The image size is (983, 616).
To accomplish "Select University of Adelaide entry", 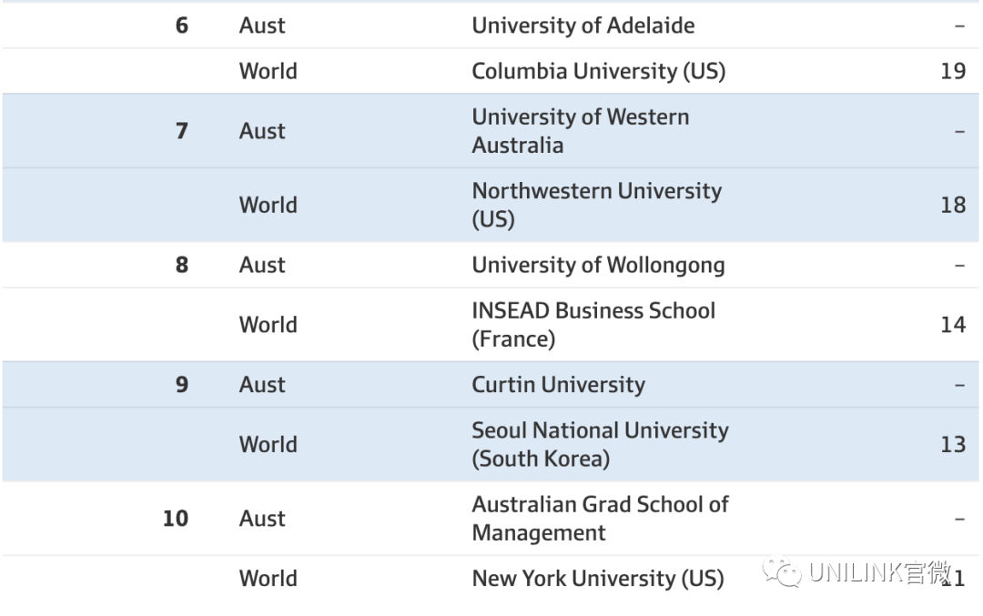I will [x=583, y=25].
